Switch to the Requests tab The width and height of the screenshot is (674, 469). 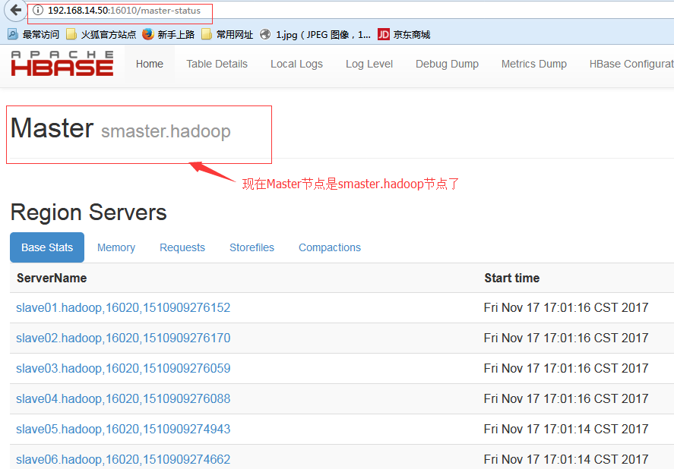coord(182,247)
